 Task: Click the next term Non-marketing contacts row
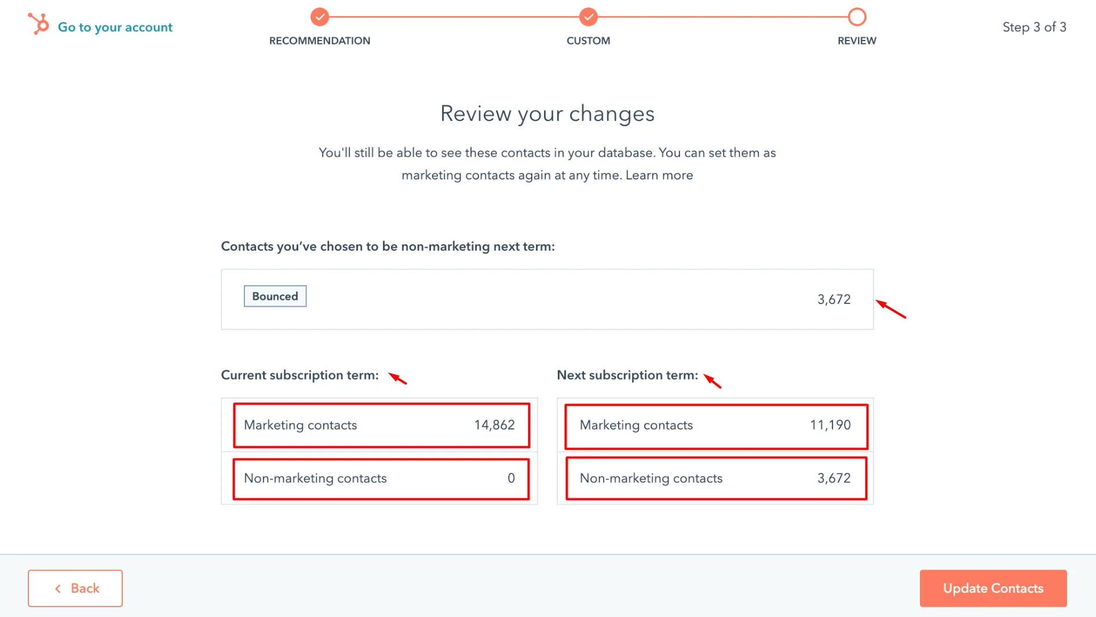coord(716,479)
